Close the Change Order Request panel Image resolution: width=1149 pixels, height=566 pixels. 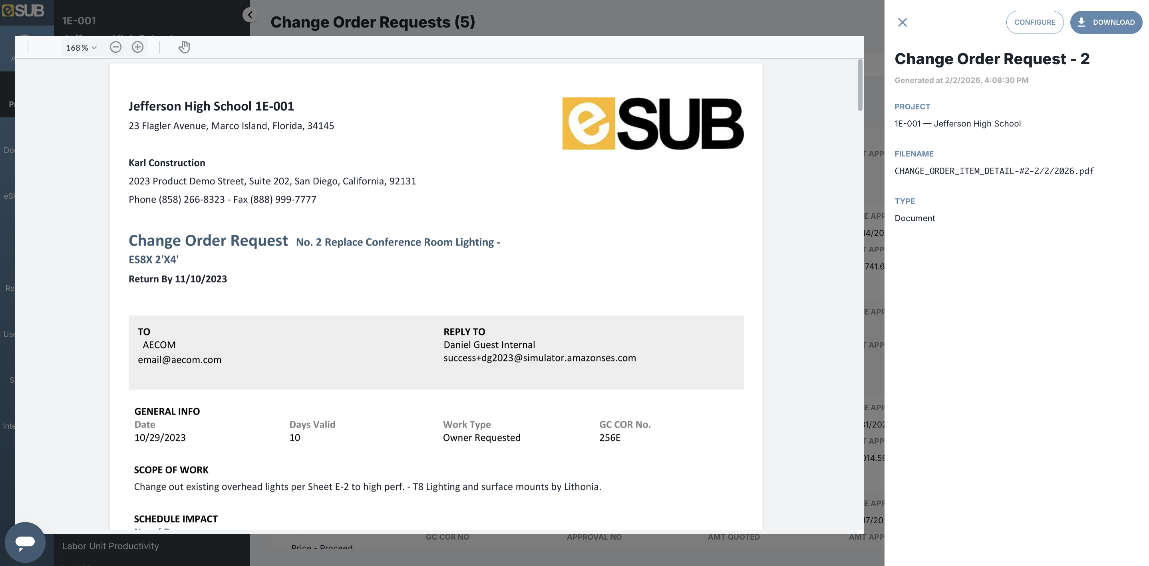coord(903,22)
